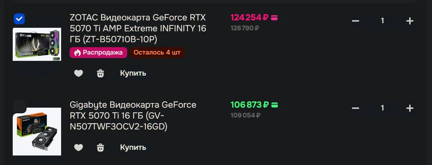Decrease Gigabyte quantity with minus
The height and width of the screenshot is (165, 432).
tap(355, 108)
